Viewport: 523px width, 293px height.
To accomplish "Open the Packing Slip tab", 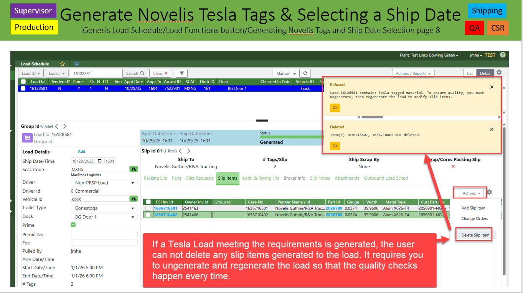I will [155, 178].
